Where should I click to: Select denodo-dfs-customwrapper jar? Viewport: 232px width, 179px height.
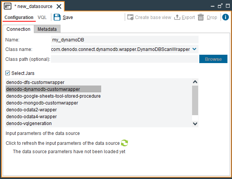click(x=35, y=82)
